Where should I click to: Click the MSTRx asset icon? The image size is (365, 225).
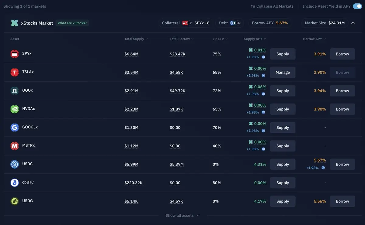pos(15,146)
